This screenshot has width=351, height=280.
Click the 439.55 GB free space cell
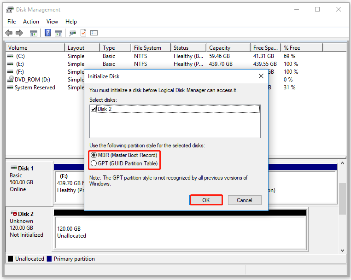[x=265, y=64]
